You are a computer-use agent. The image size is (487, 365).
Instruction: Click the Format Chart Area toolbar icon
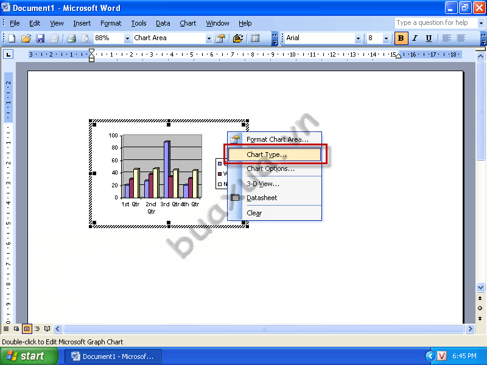(220, 38)
